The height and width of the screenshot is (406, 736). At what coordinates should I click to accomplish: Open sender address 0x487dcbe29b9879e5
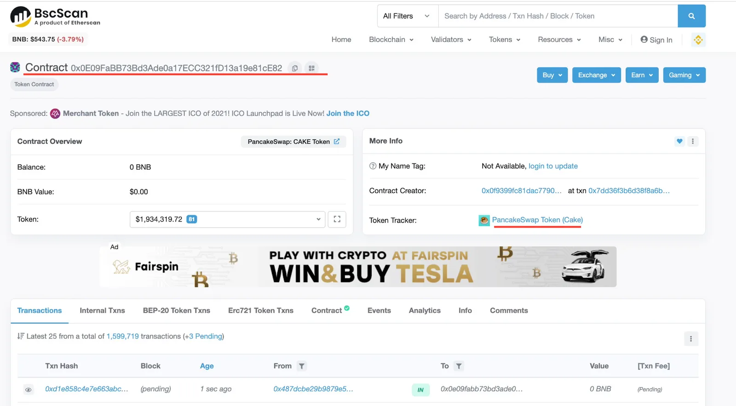click(x=313, y=389)
